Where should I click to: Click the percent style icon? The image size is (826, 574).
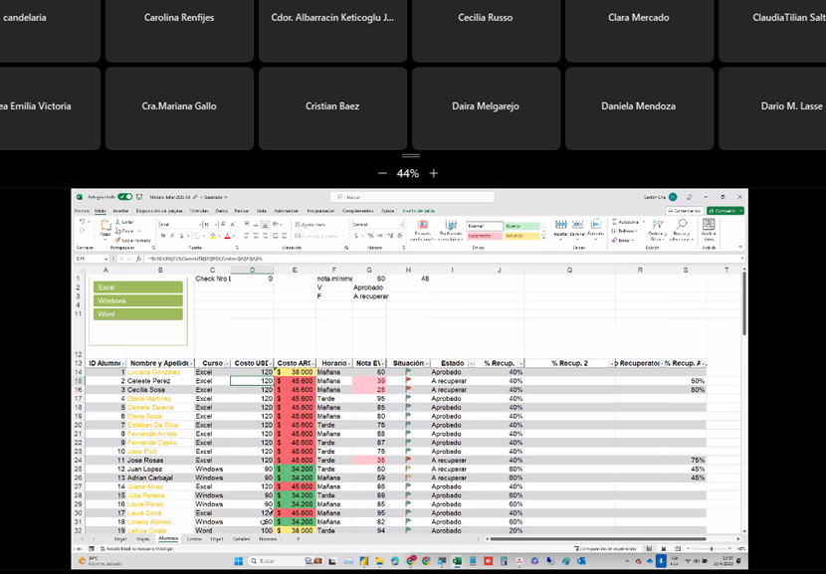tap(371, 236)
